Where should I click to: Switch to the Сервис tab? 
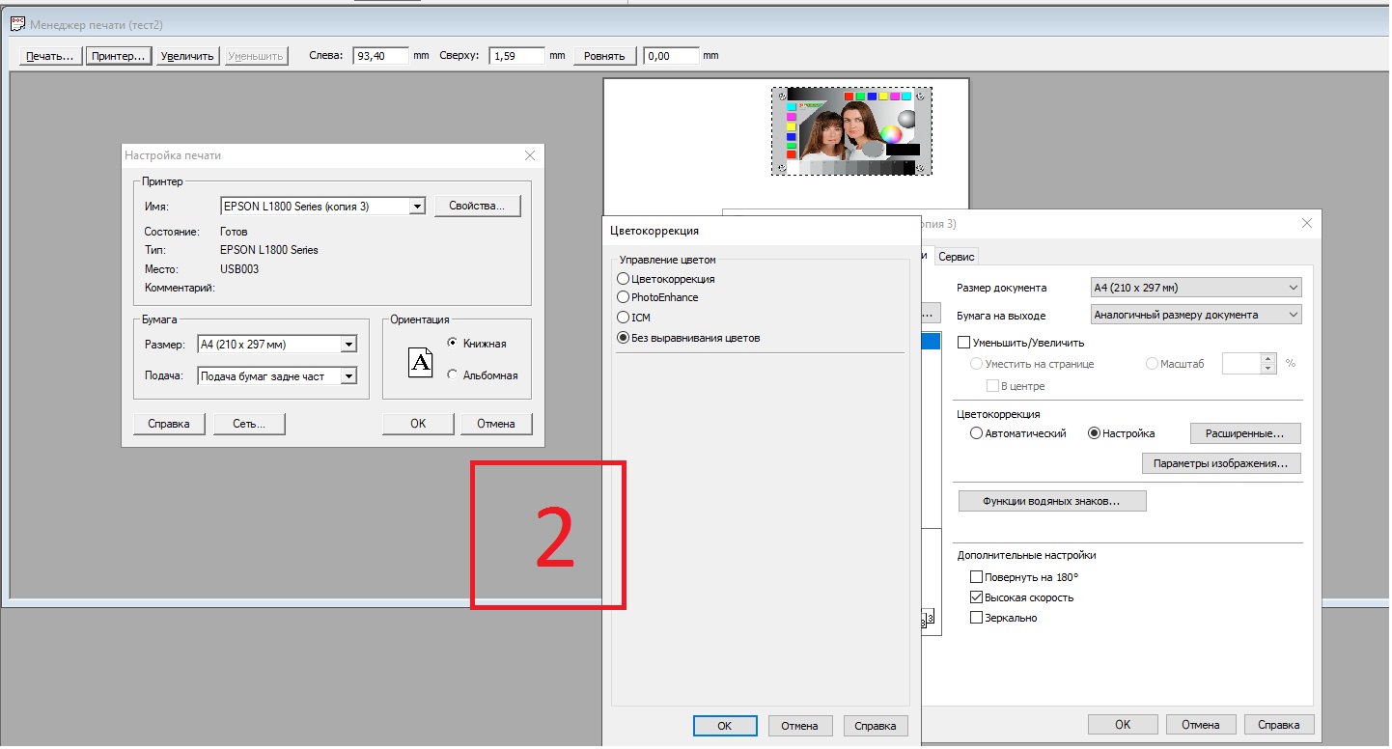pyautogui.click(x=957, y=256)
